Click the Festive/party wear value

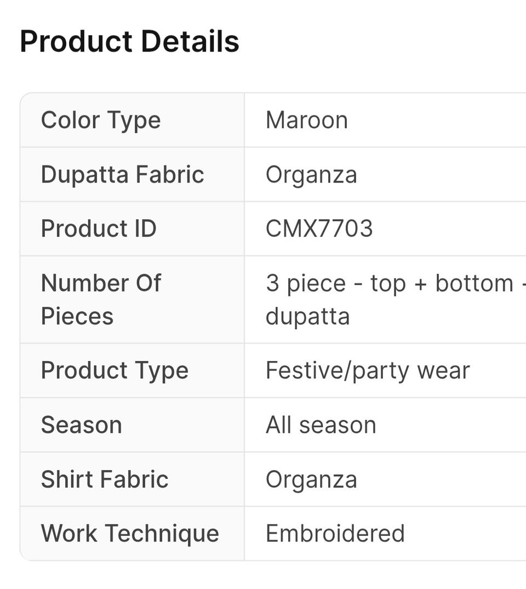[368, 370]
